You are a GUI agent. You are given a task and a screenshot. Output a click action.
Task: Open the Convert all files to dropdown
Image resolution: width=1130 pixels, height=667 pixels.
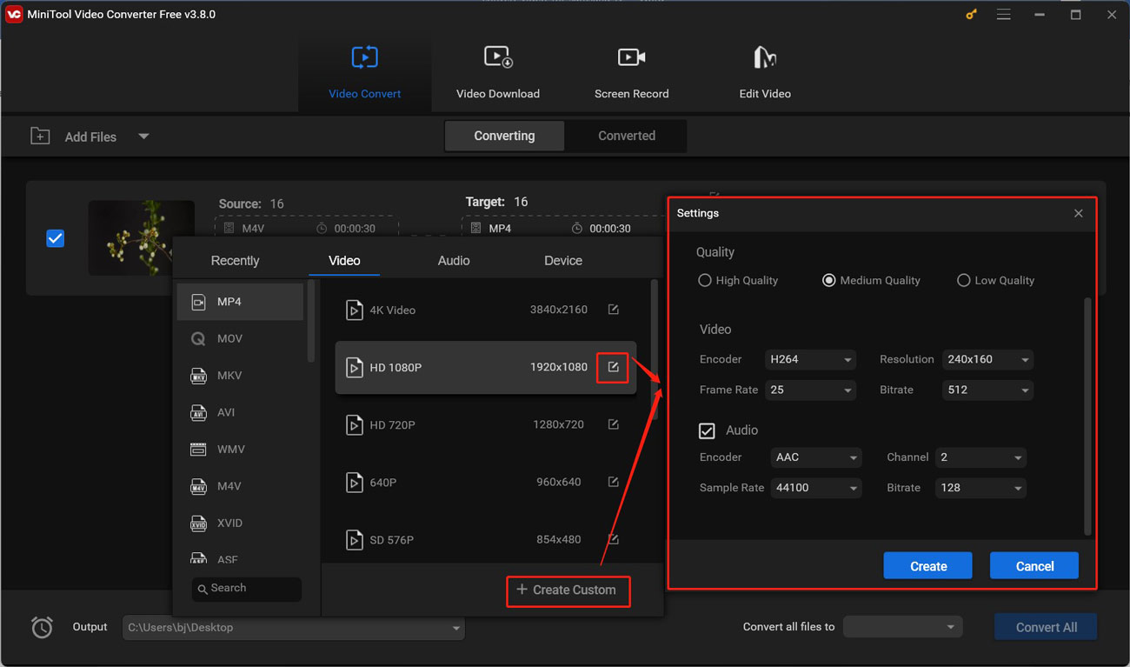coord(901,627)
